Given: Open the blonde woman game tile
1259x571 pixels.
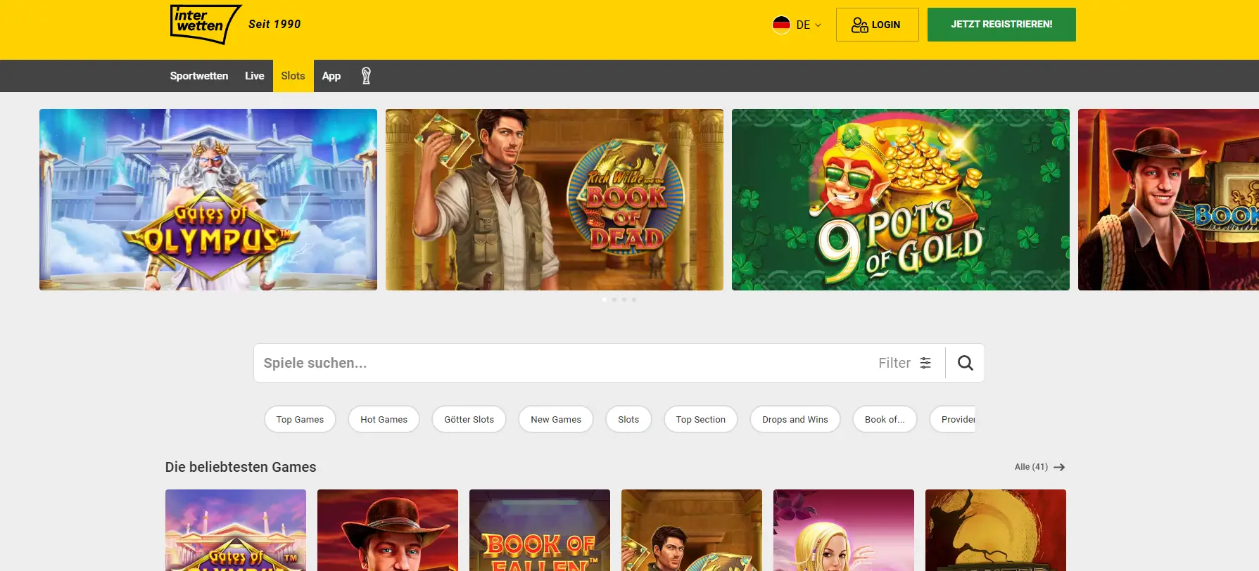Looking at the screenshot, I should click(x=844, y=530).
